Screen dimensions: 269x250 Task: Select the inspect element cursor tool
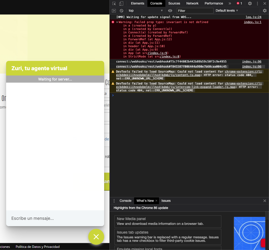click(x=114, y=3)
